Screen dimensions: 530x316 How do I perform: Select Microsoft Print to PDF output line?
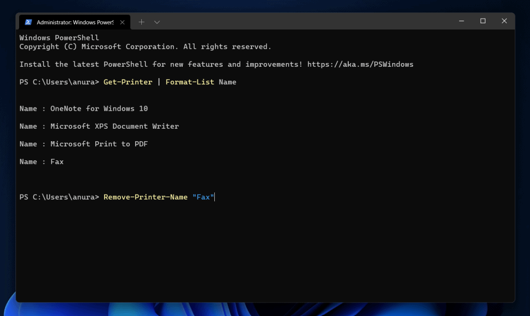point(98,144)
